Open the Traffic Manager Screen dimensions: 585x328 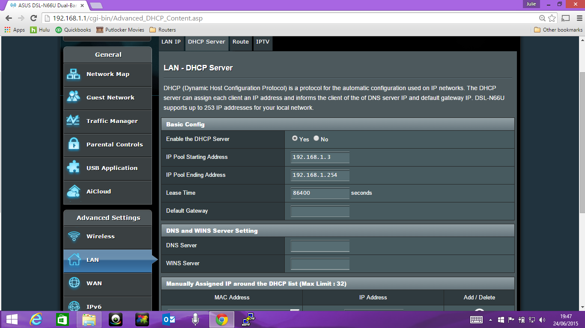107,120
